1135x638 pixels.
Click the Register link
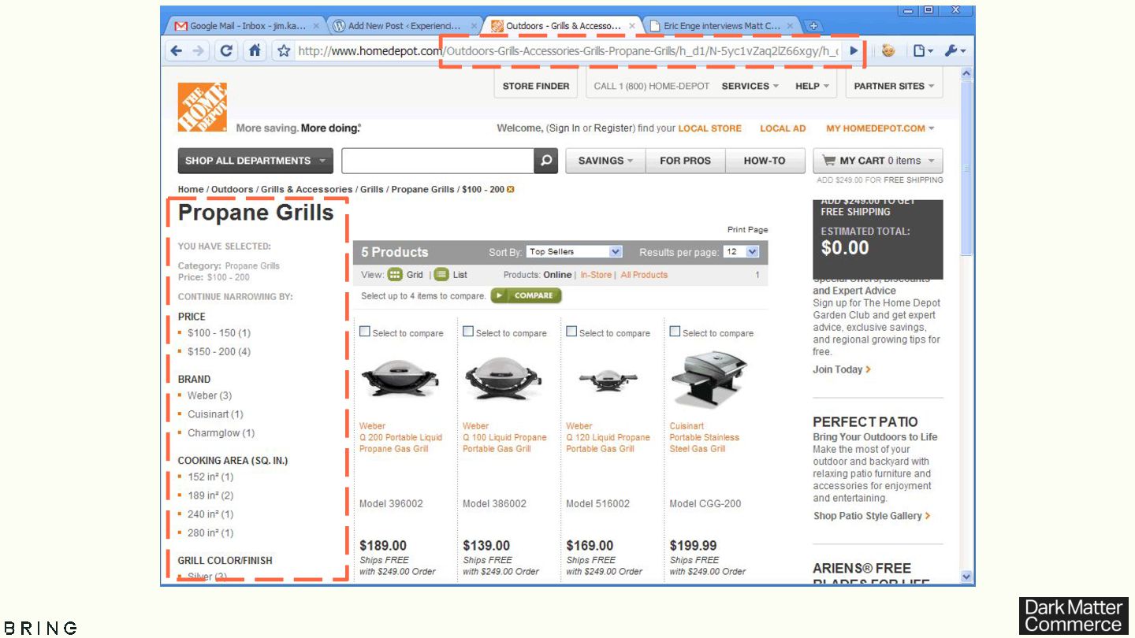613,128
